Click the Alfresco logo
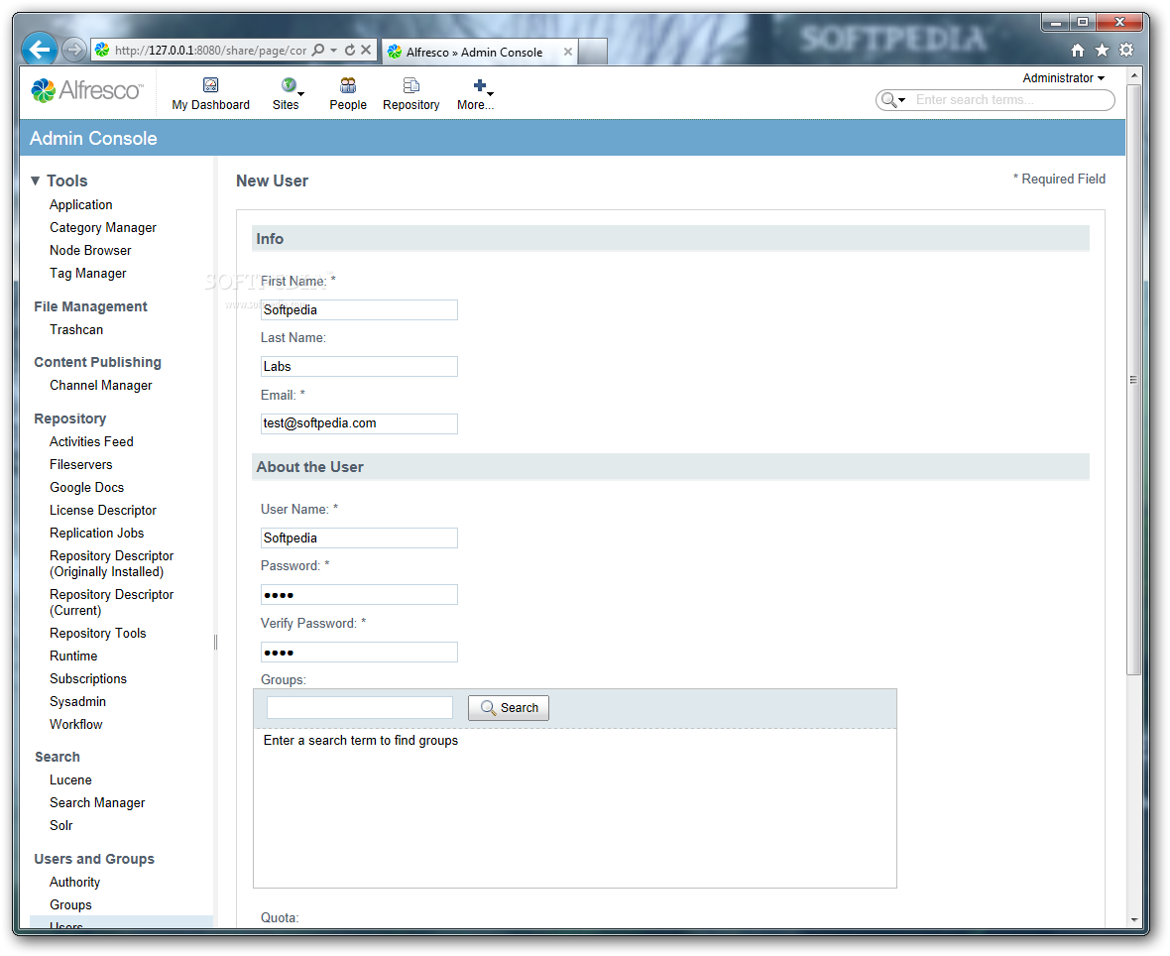Screen dimensions: 1170x956 (86, 90)
